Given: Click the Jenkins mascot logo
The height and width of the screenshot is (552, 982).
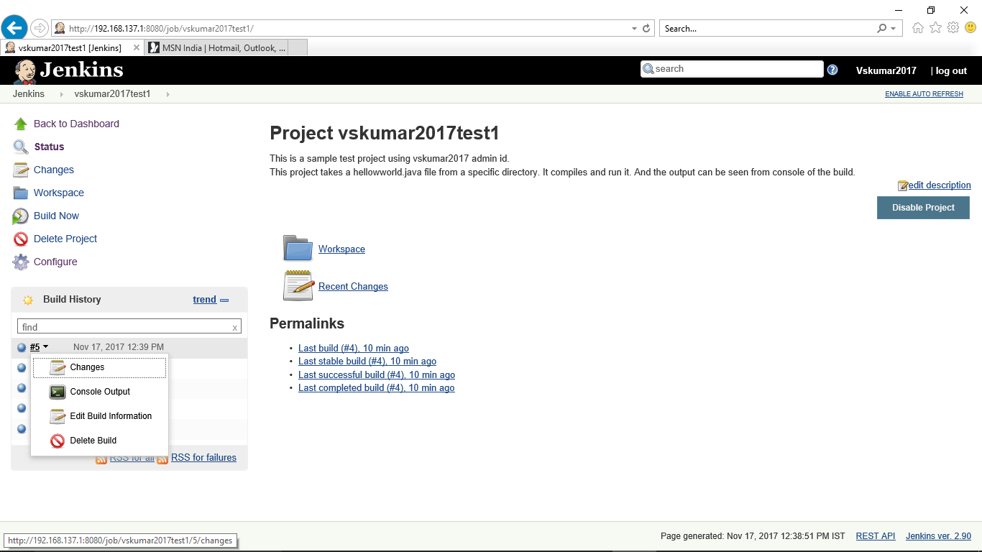Looking at the screenshot, I should (24, 70).
